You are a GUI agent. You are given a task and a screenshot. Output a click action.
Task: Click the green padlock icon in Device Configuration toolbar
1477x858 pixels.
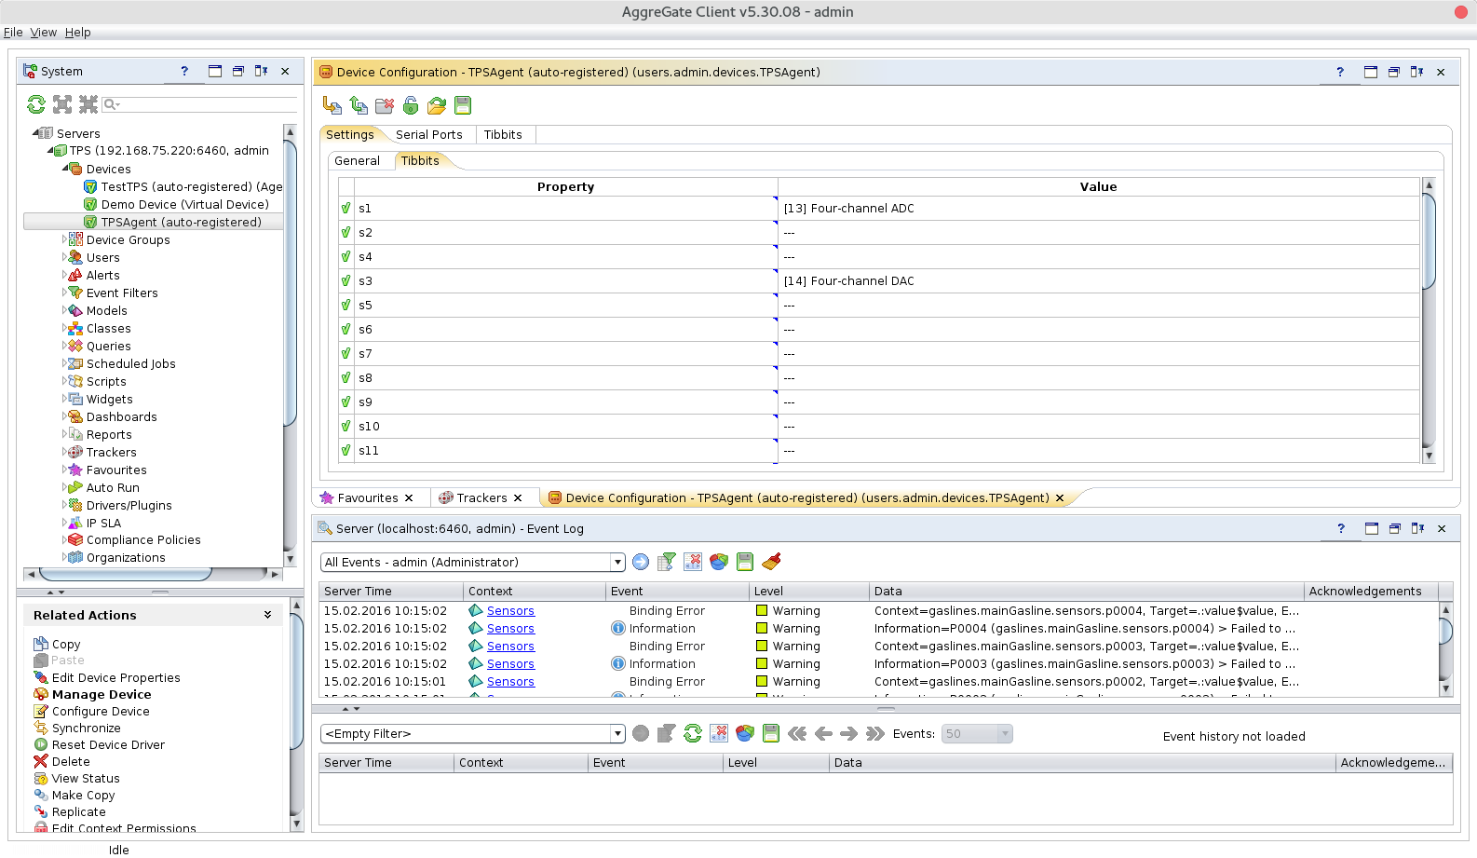[411, 105]
